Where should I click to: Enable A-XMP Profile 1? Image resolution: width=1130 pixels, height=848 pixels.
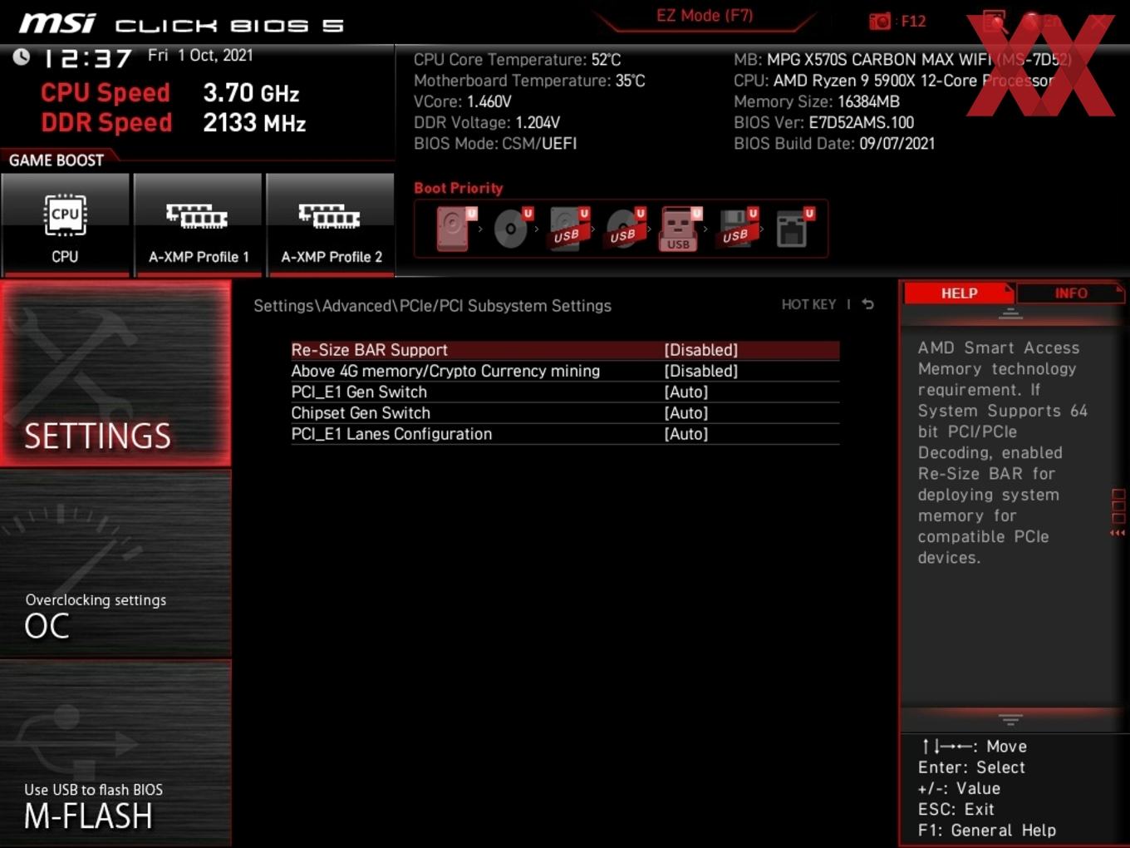(x=198, y=224)
